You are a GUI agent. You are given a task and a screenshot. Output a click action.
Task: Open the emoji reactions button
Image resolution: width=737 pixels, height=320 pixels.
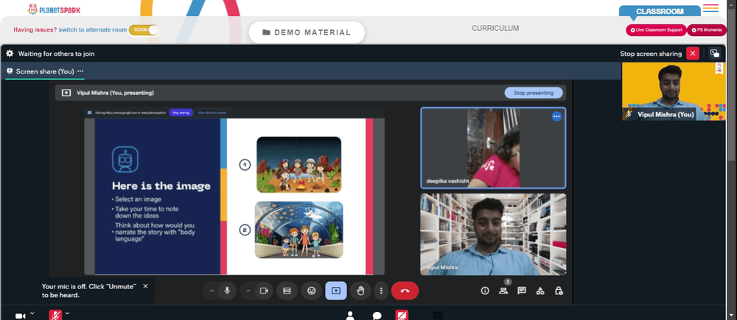click(x=311, y=291)
